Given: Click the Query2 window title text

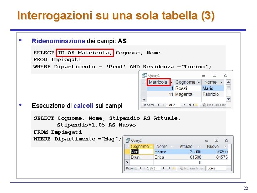Looking at the screenshot, I should pos(136,140).
